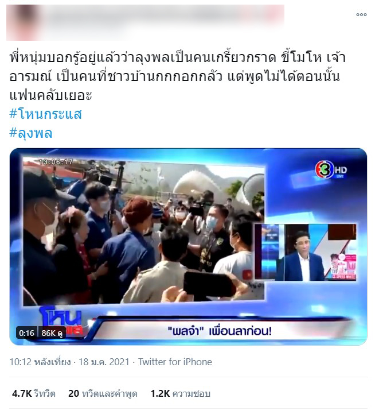View the 1.2K likes list
Image resolution: width=375 pixels, height=410 pixels.
(181, 393)
